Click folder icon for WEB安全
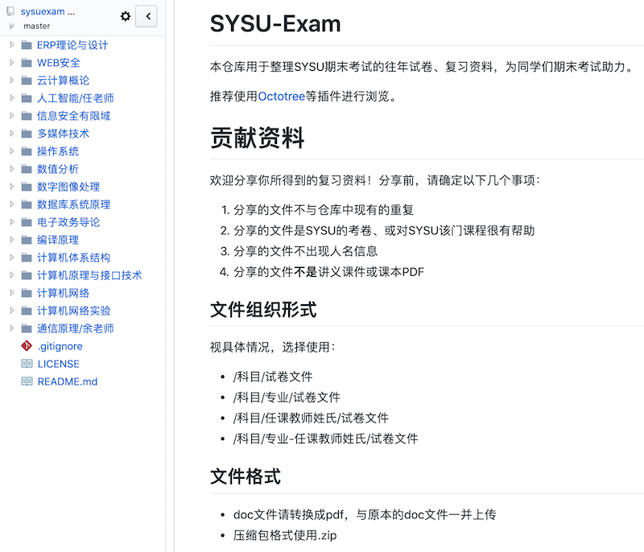Viewport: 644px width, 552px height. pos(27,63)
